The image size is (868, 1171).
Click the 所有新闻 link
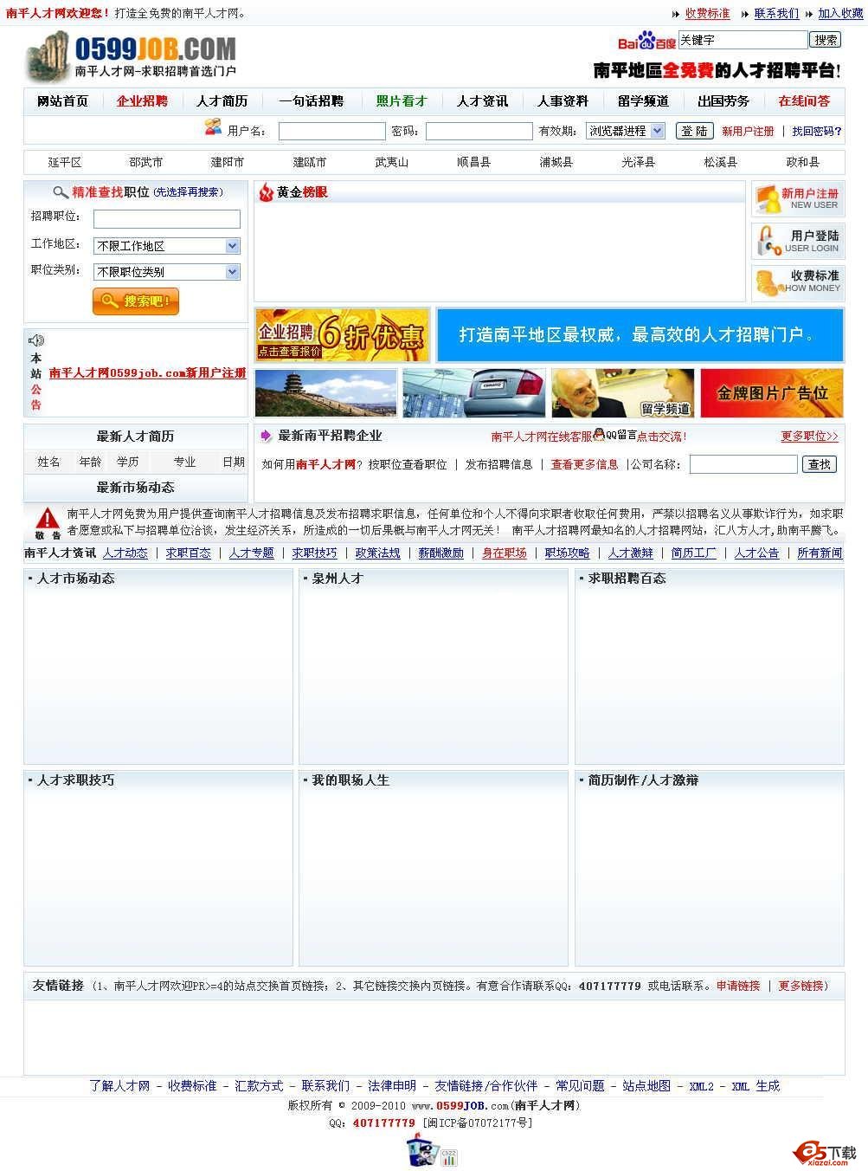tap(820, 553)
